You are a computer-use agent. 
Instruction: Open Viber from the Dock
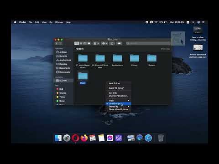click(x=119, y=138)
